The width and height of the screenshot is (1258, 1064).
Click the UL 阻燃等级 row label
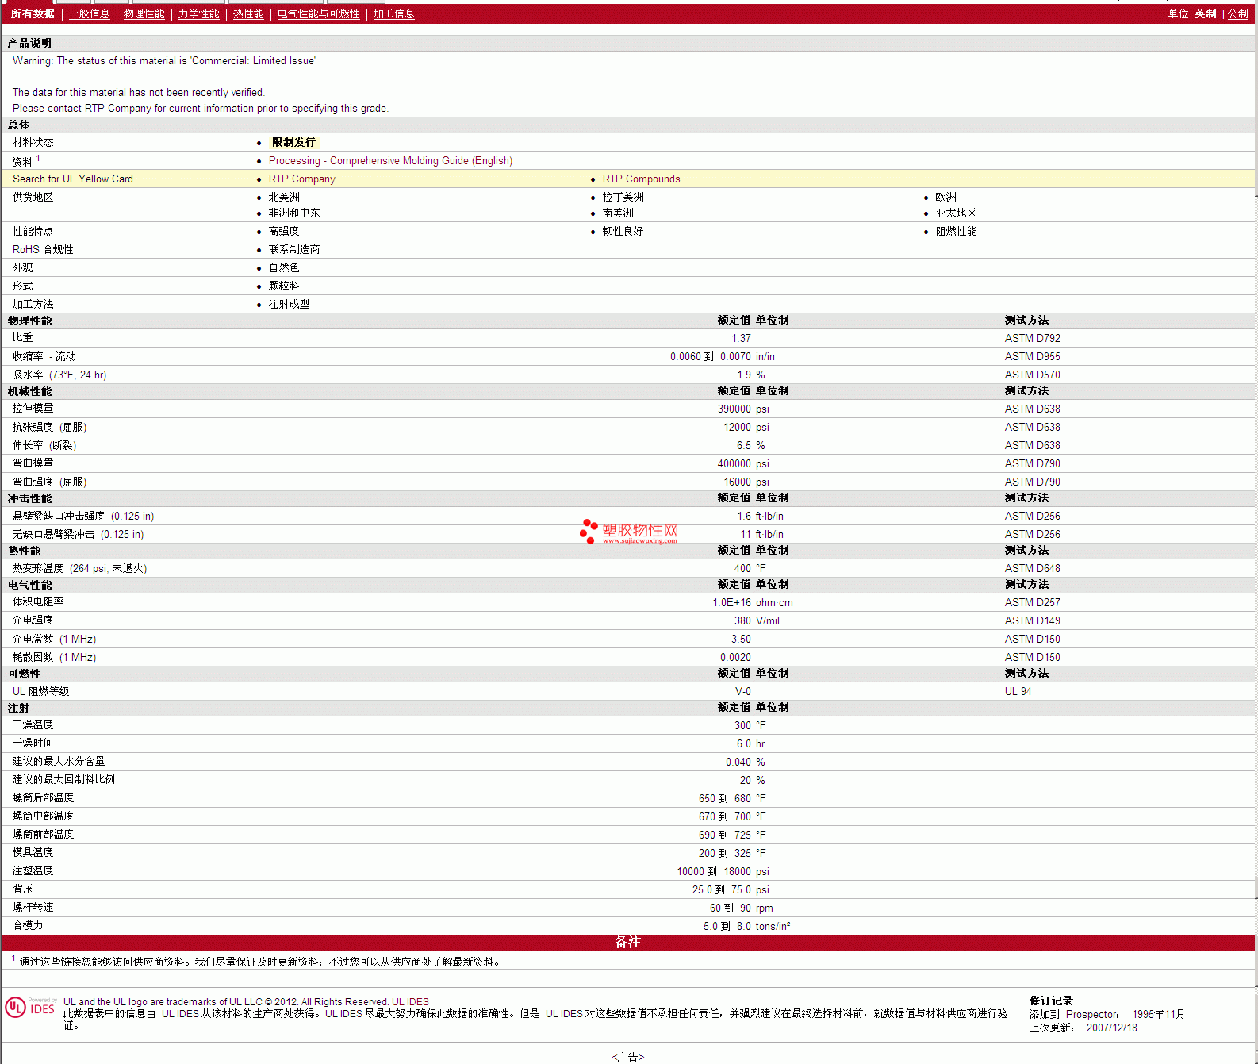[40, 691]
